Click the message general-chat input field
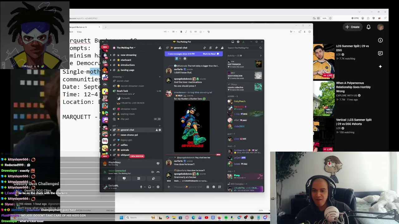The width and height of the screenshot is (399, 224). [x=188, y=187]
